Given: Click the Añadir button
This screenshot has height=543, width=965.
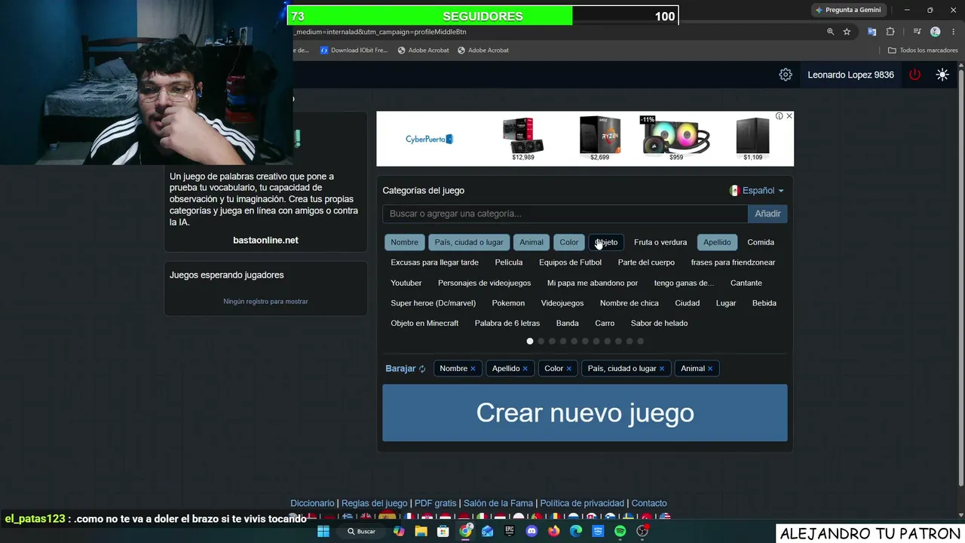Looking at the screenshot, I should click(767, 214).
